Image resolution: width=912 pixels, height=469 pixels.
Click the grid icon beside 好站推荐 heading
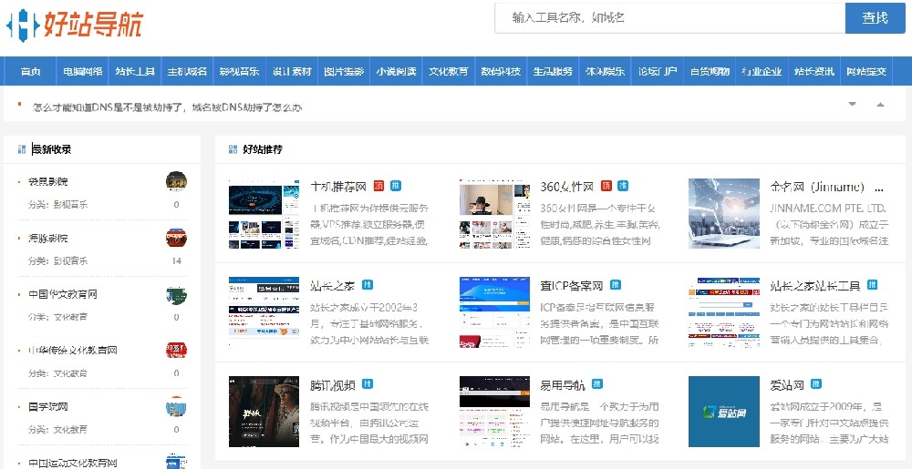point(232,149)
